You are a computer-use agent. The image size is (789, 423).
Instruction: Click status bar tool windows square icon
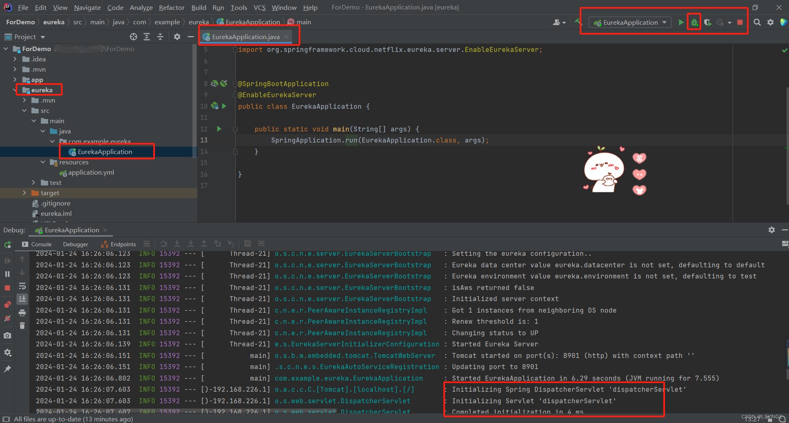coord(6,419)
